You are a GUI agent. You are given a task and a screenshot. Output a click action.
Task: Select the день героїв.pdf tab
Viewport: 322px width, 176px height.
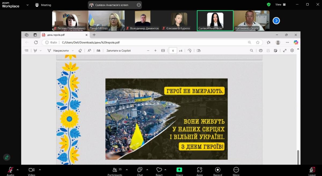point(63,35)
